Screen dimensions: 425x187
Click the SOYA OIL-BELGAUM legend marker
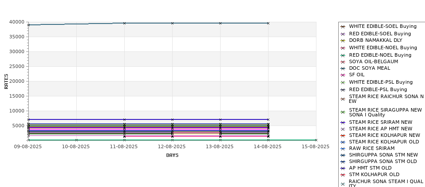[343, 62]
